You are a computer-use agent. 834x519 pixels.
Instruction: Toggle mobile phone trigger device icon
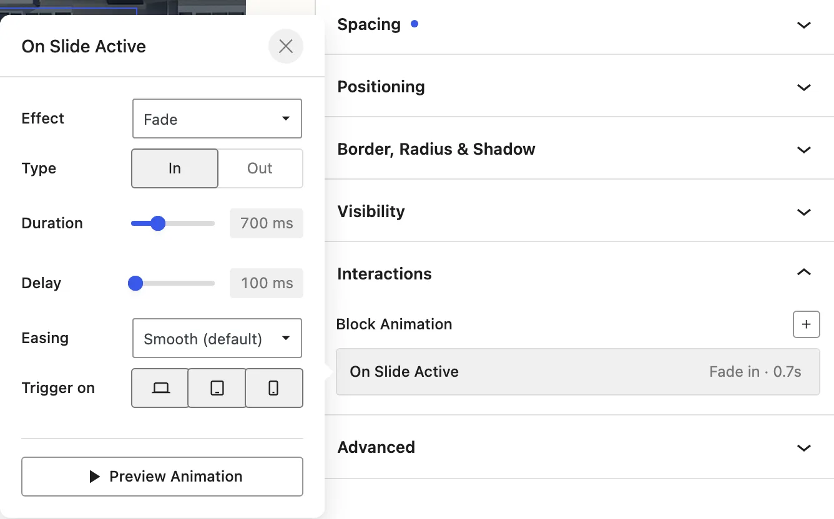[x=274, y=388]
